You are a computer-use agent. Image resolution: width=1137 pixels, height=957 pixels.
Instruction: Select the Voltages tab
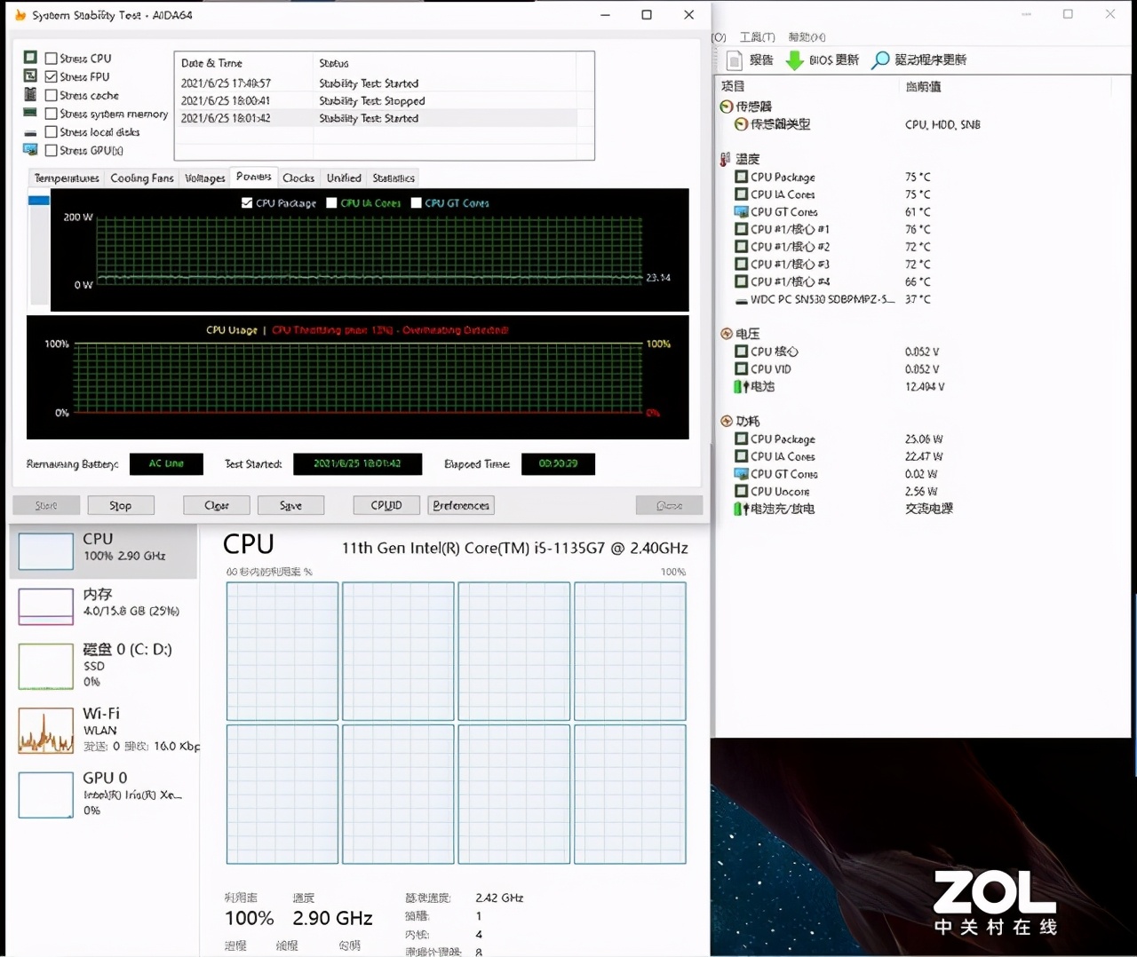pos(205,178)
